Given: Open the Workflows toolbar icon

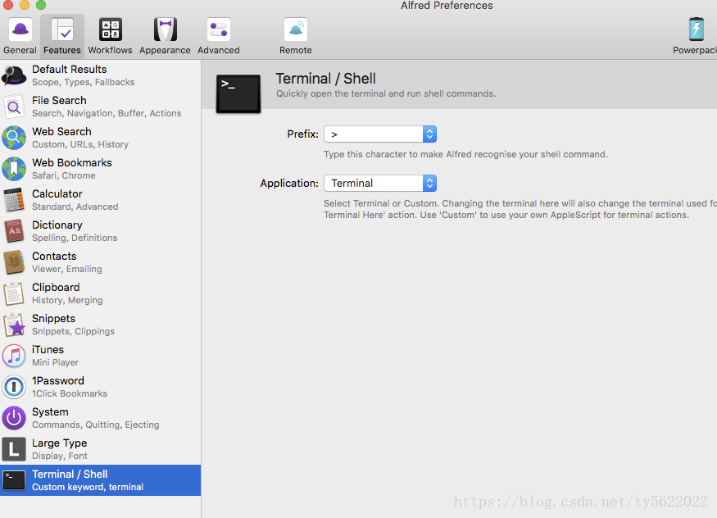Looking at the screenshot, I should [x=110, y=30].
